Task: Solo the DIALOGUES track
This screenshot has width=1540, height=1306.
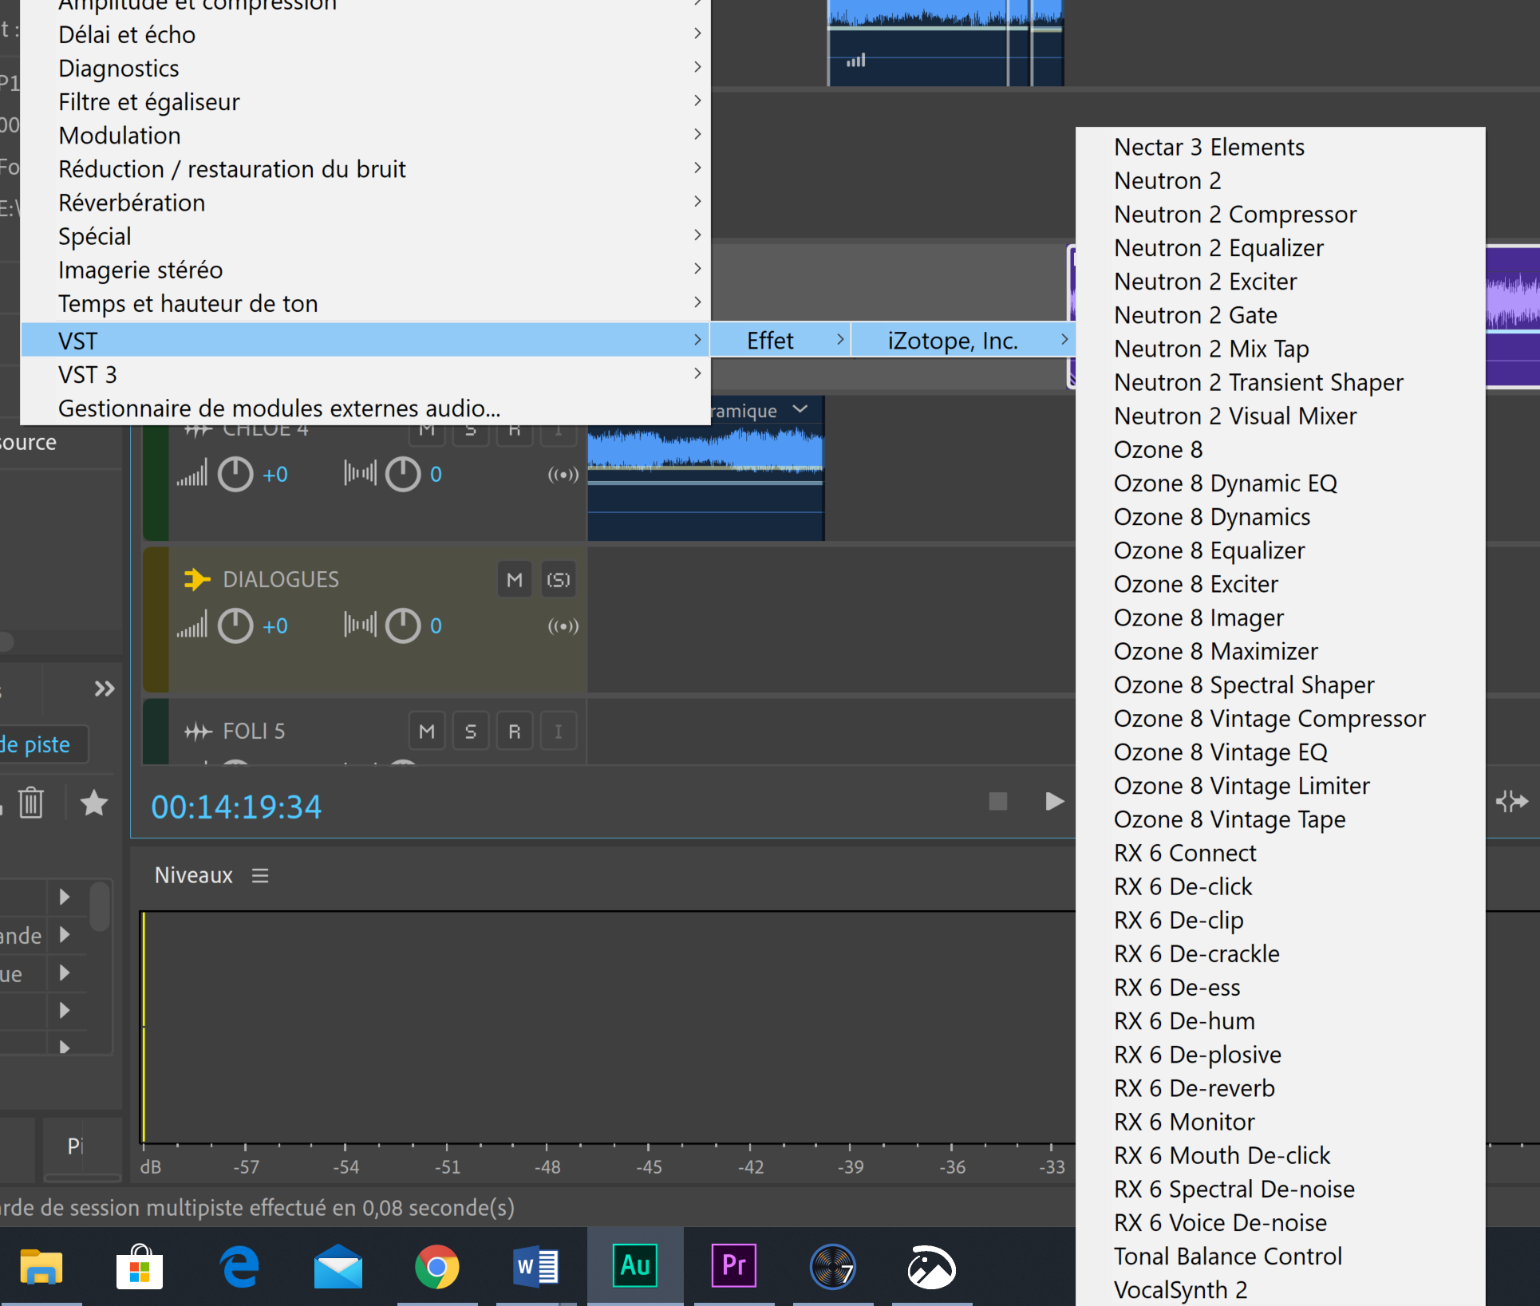Action: point(559,580)
